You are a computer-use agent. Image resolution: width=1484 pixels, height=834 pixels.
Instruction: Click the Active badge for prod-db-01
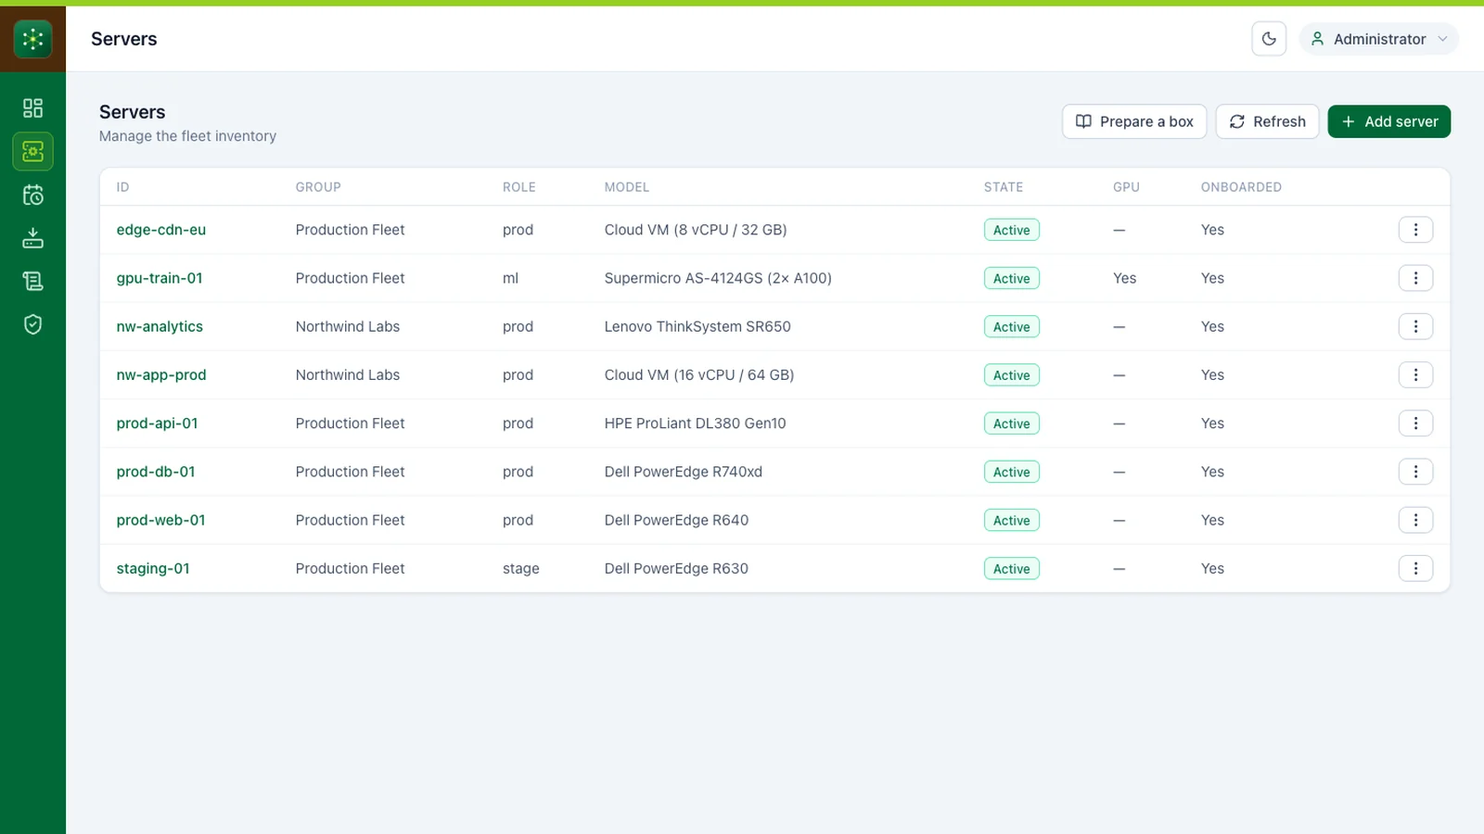[x=1011, y=472]
